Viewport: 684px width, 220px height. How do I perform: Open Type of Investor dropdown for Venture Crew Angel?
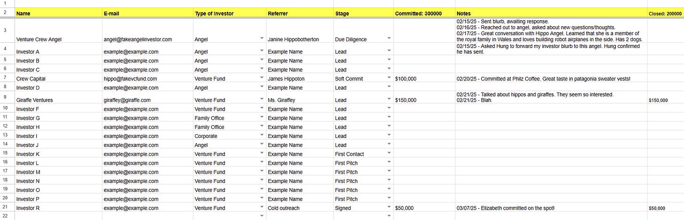tap(262, 38)
